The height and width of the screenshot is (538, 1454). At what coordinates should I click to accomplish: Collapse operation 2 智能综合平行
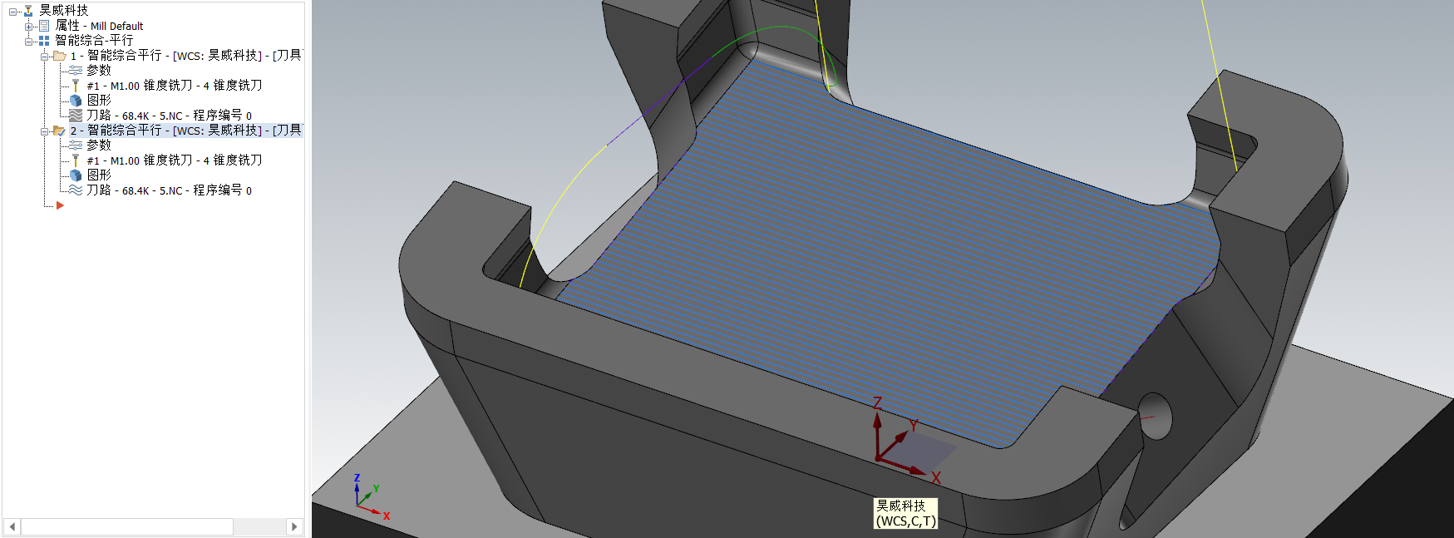(44, 131)
